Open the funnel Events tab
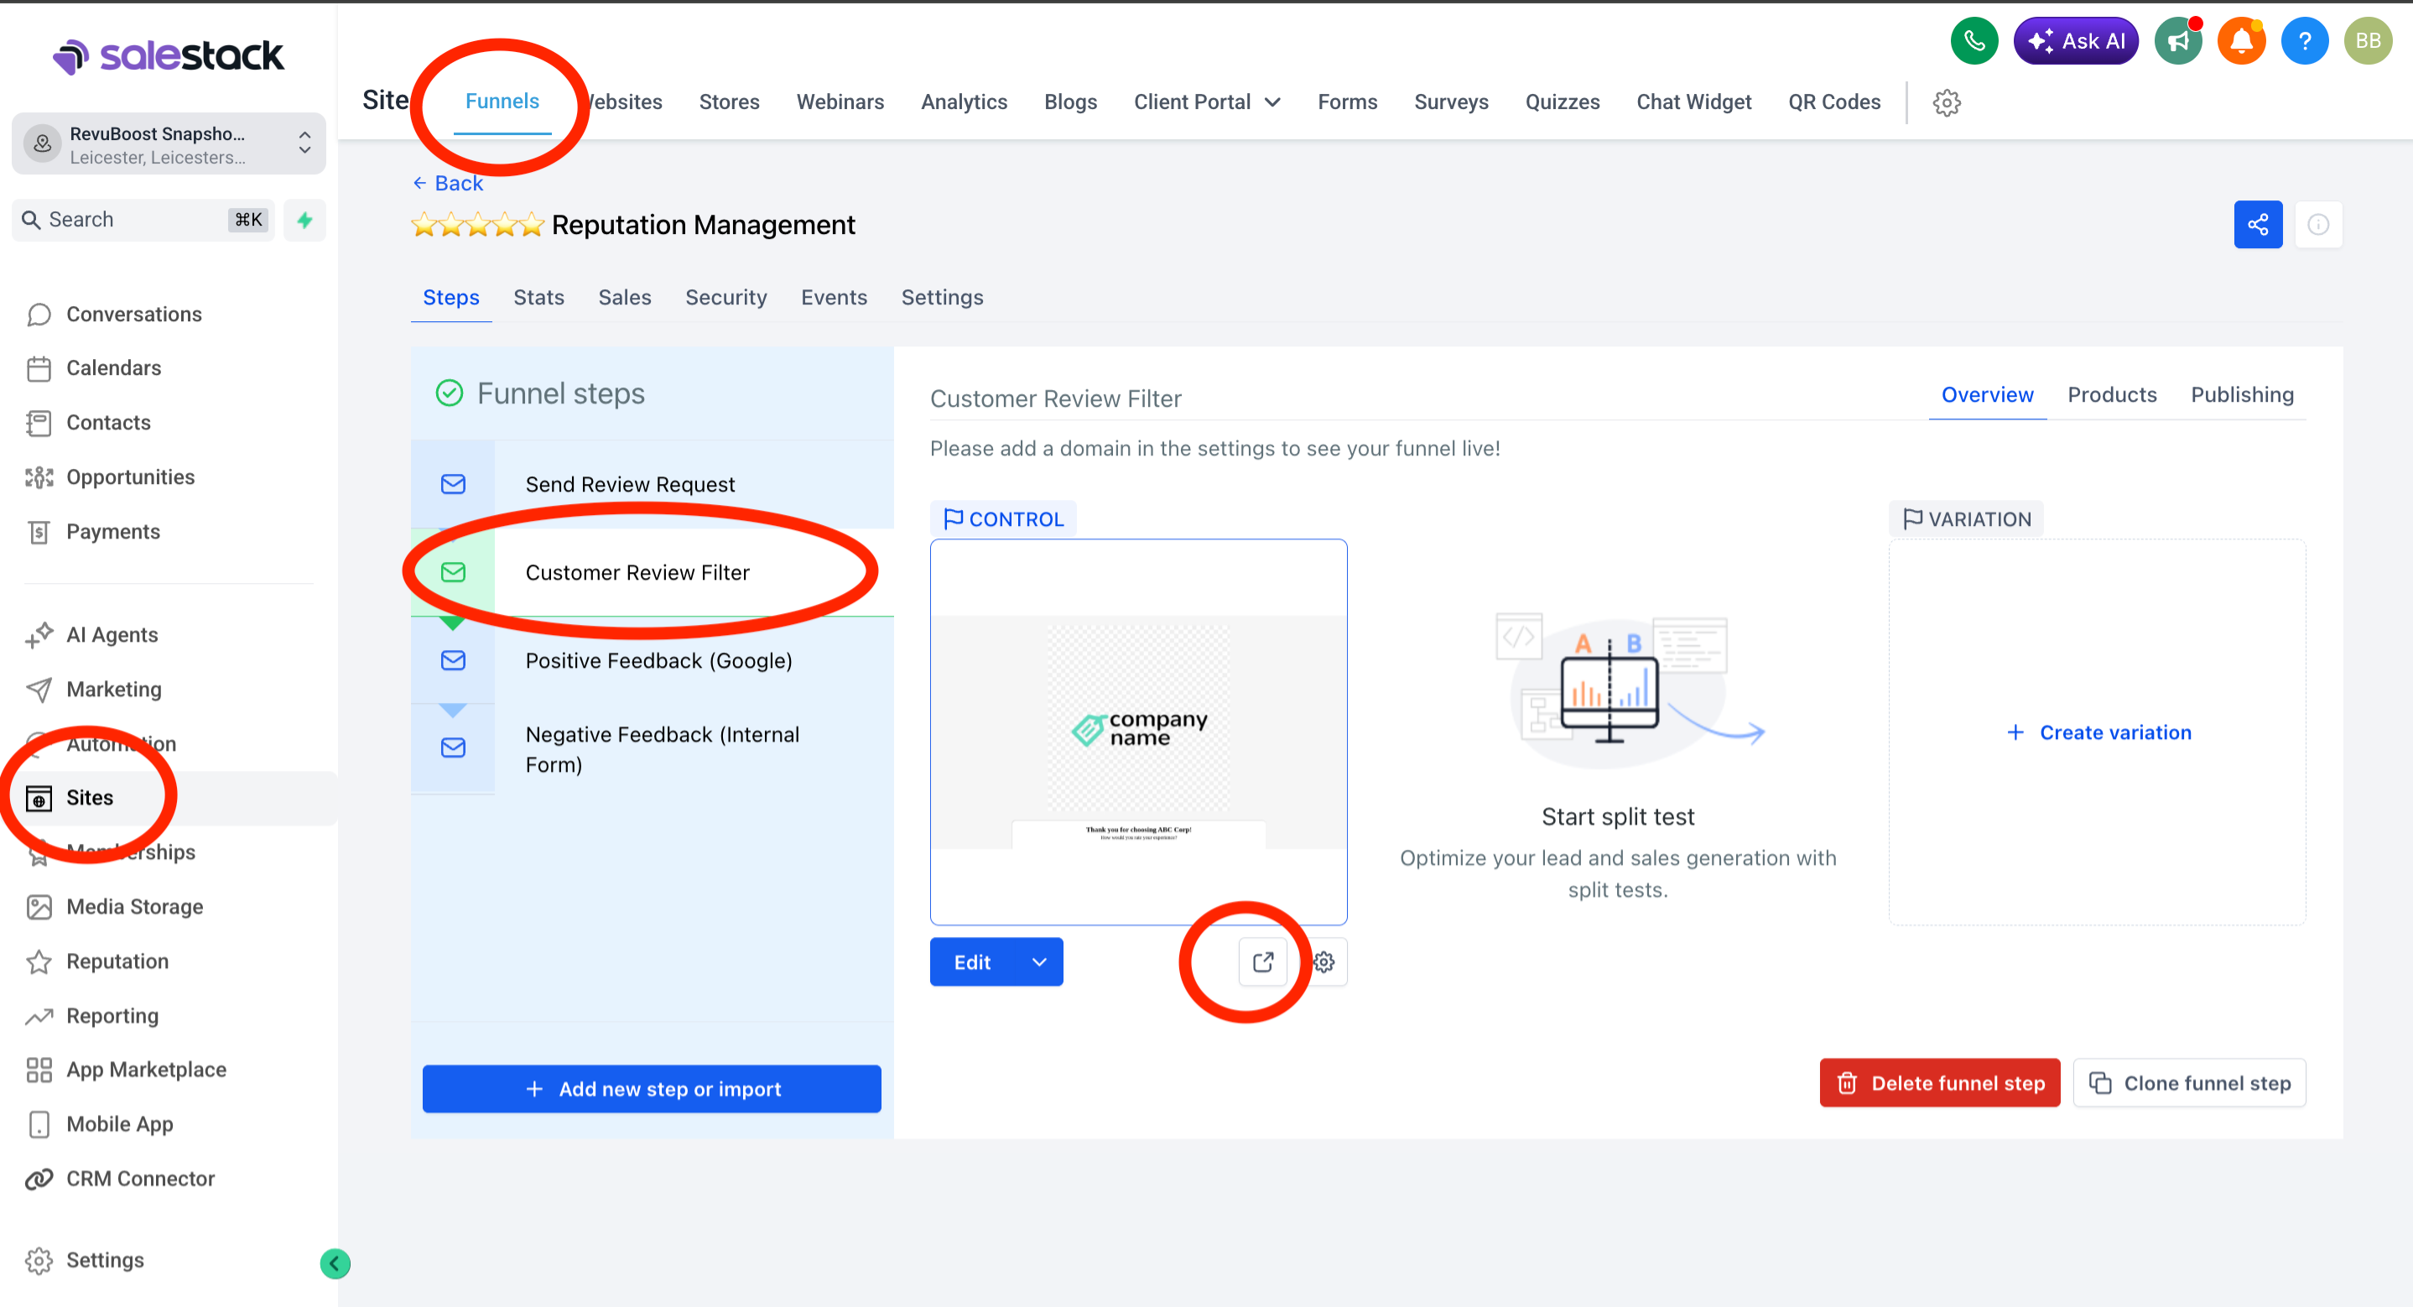 point(834,298)
